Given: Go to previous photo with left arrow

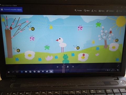Looking at the screenshot, I should point(57,67).
